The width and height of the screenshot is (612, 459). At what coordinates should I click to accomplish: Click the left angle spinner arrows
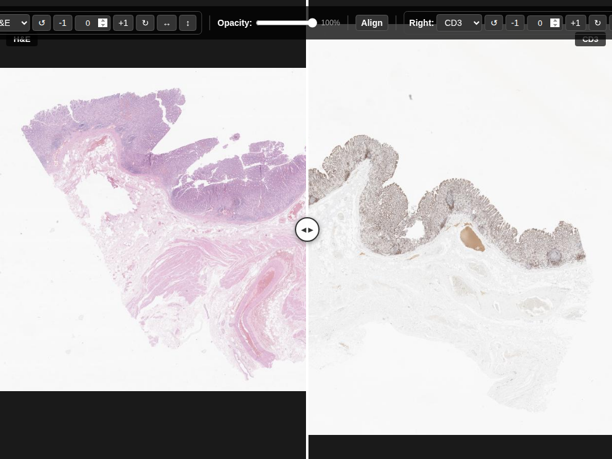[103, 23]
